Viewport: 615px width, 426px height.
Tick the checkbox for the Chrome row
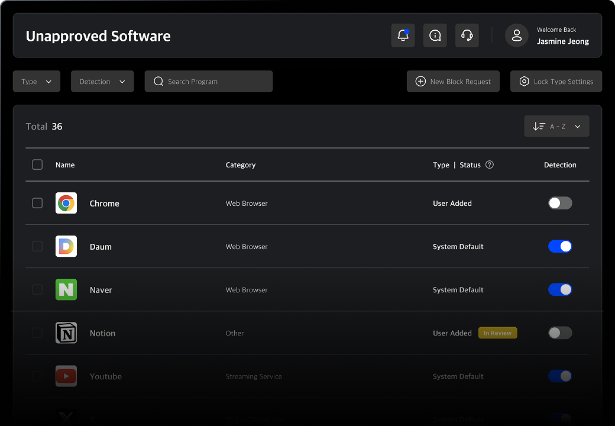37,203
